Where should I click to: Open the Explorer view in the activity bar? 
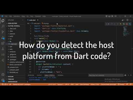3,21
